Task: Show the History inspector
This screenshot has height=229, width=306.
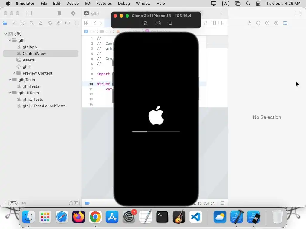Action: [258, 23]
